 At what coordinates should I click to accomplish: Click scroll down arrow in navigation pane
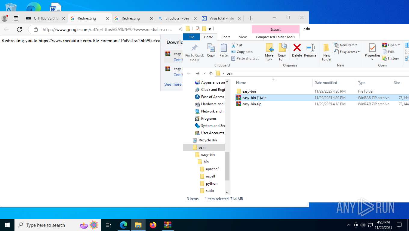click(227, 193)
